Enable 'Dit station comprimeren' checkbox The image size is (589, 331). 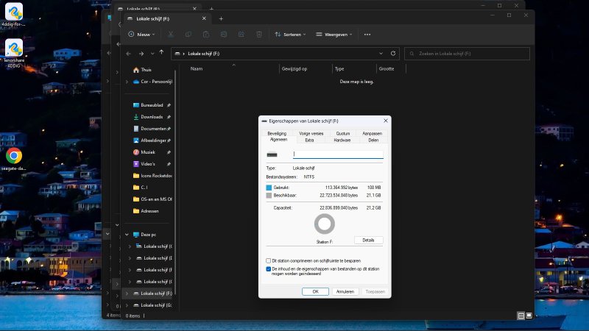(x=269, y=260)
